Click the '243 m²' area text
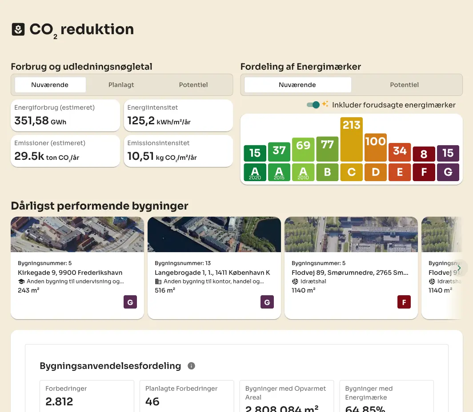This screenshot has width=473, height=412. pyautogui.click(x=28, y=290)
